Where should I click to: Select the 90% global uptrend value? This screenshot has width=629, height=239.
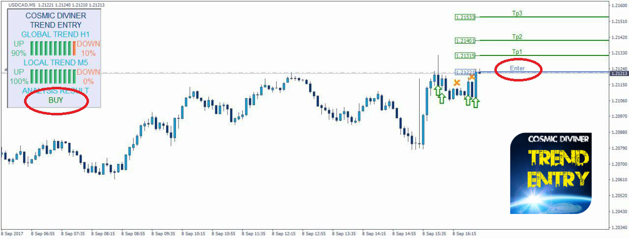click(x=19, y=53)
